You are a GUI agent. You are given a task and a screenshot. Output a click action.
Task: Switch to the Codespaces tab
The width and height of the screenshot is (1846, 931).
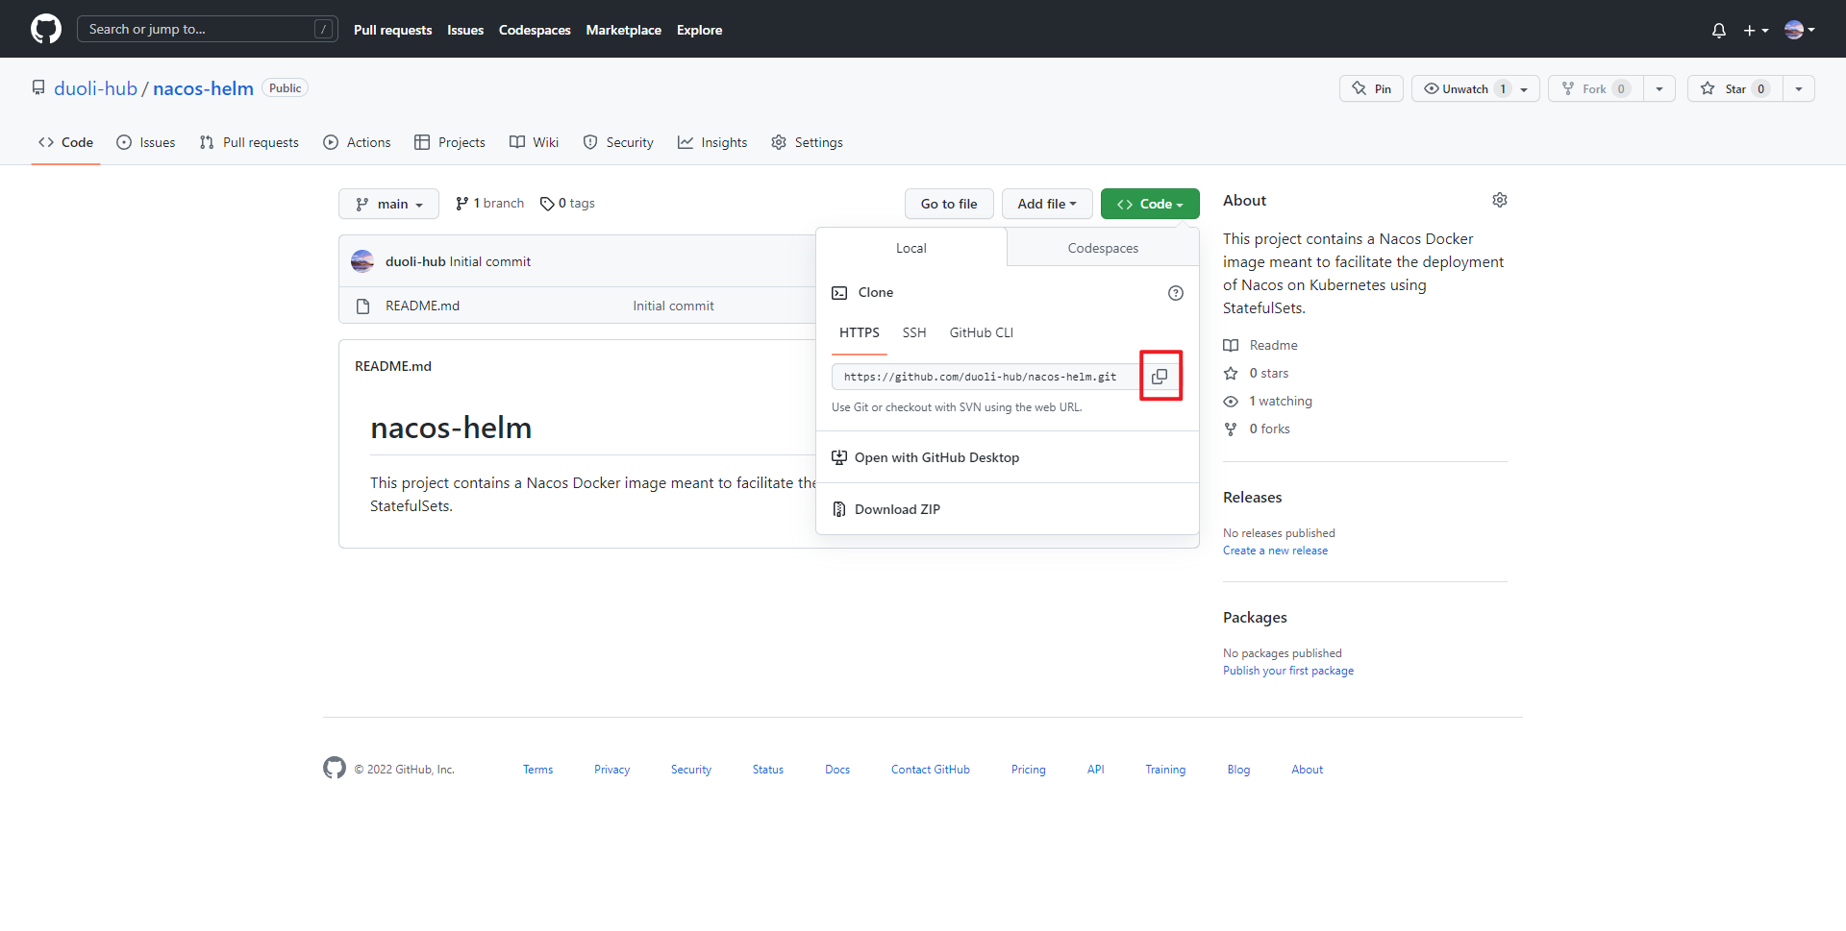tap(1102, 247)
